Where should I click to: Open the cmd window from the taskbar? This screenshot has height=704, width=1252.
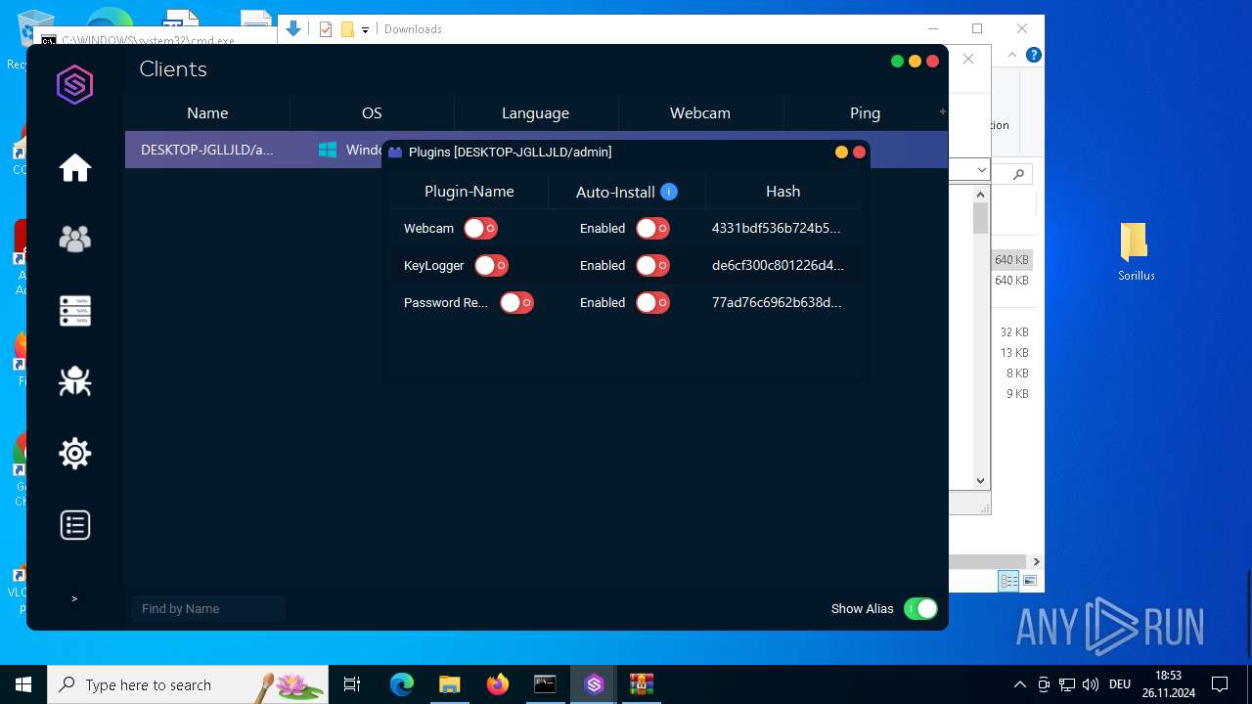tap(545, 684)
